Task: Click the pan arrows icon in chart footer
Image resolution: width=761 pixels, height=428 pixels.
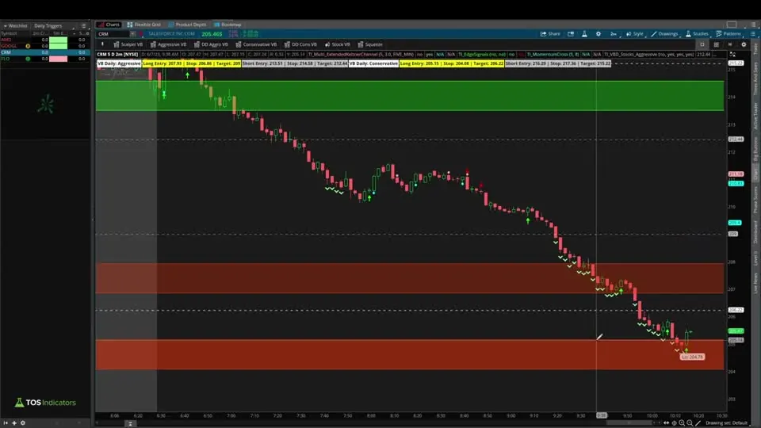Action: point(667,423)
